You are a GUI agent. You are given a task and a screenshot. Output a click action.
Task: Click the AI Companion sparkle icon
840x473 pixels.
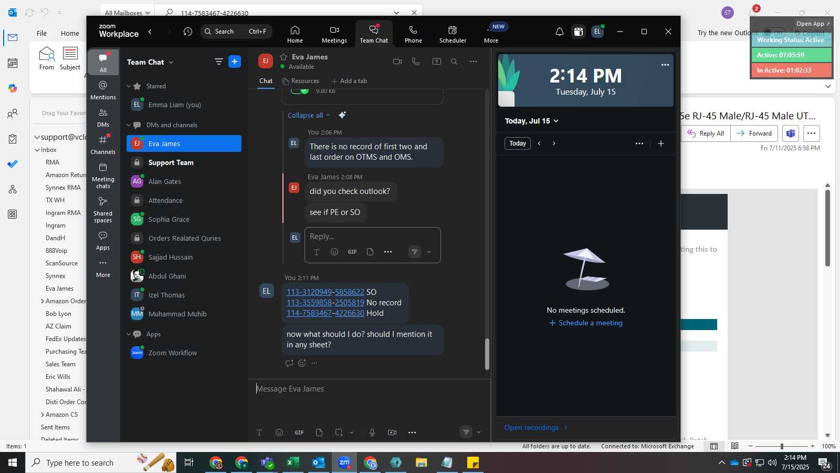click(x=342, y=115)
